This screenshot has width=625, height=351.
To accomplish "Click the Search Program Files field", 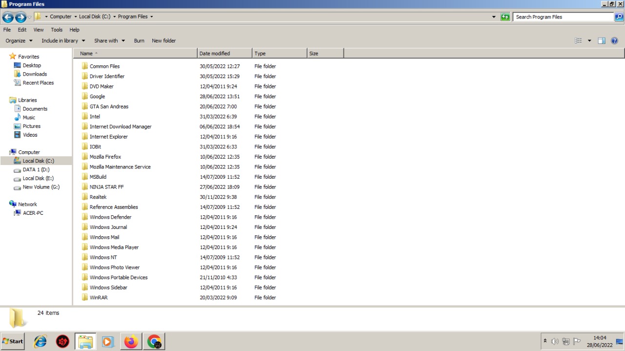I will point(563,17).
